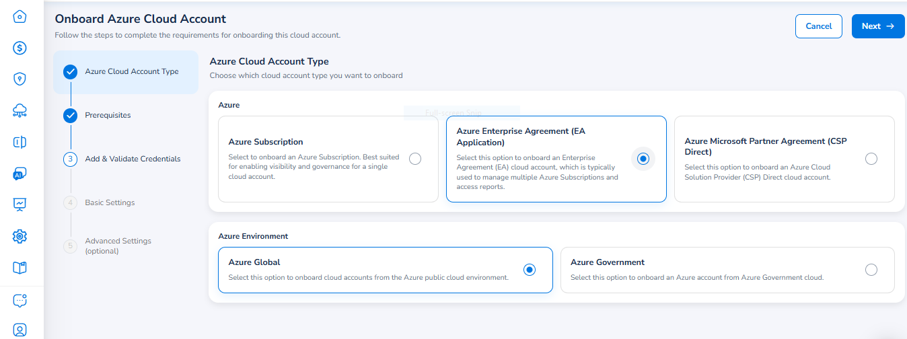This screenshot has height=339, width=907.
Task: Select the Azure Enterprise Agreement radio button
Action: tap(643, 159)
